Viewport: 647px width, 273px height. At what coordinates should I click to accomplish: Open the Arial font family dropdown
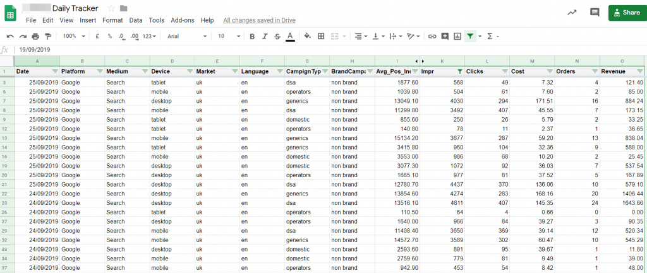tap(186, 37)
